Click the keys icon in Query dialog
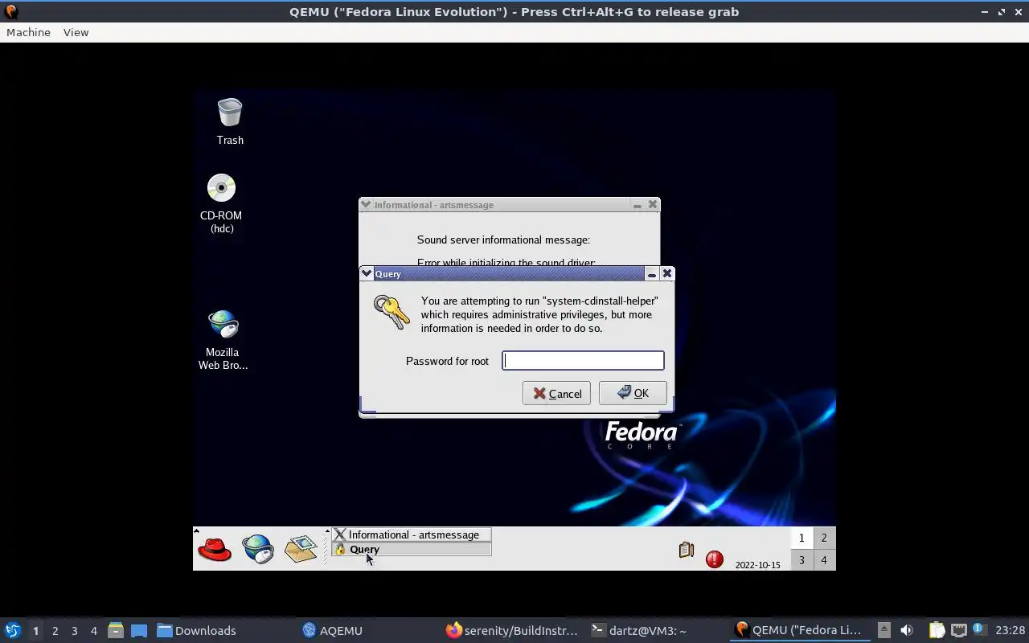This screenshot has height=643, width=1029. pyautogui.click(x=392, y=312)
